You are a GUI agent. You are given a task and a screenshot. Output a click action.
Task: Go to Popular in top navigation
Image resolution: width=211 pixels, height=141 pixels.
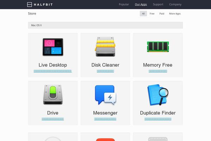[x=124, y=5]
